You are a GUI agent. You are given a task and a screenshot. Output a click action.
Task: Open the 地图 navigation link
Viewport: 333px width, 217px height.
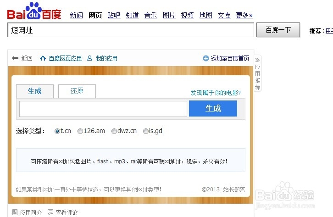pyautogui.click(x=206, y=15)
